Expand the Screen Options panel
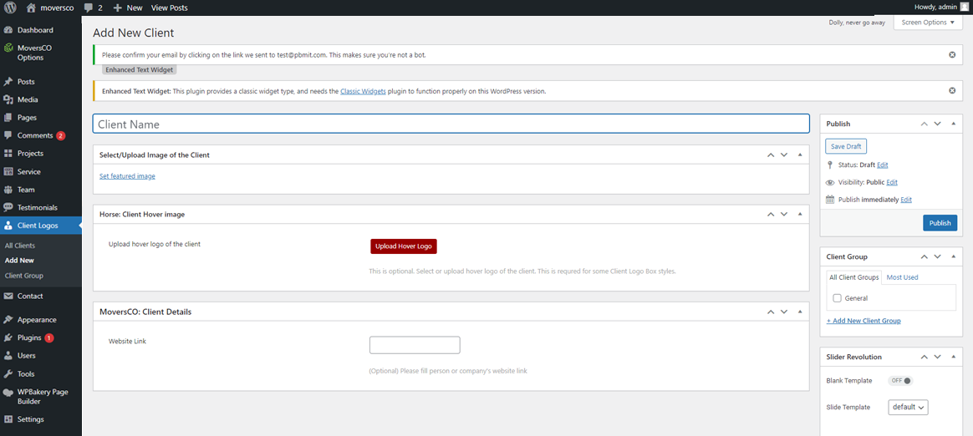Viewport: 973px width, 436px height. pos(928,23)
